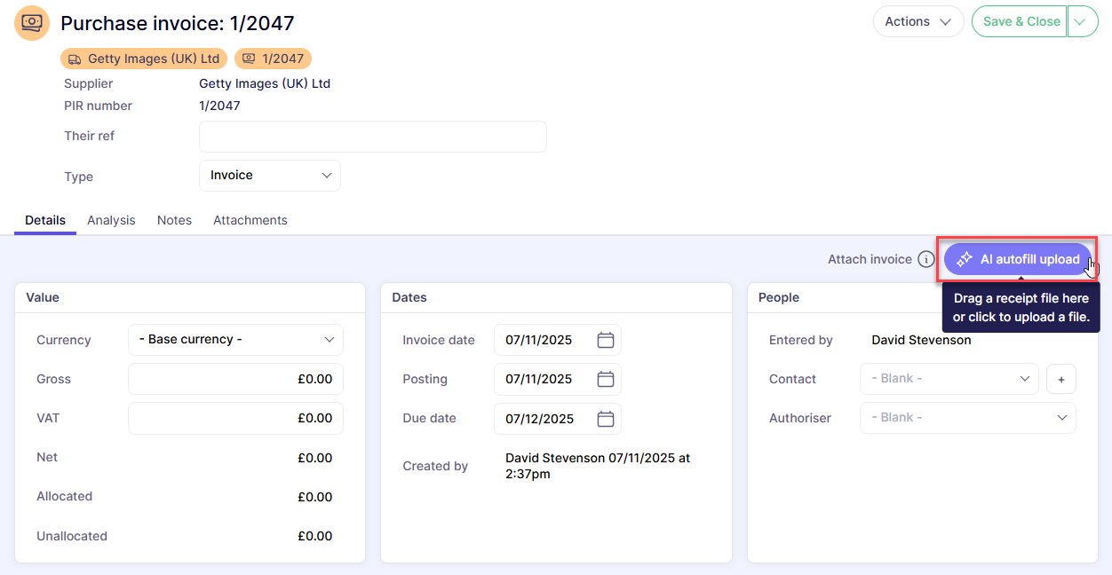Image resolution: width=1112 pixels, height=575 pixels.
Task: Switch to the Analysis tab
Action: 111,220
